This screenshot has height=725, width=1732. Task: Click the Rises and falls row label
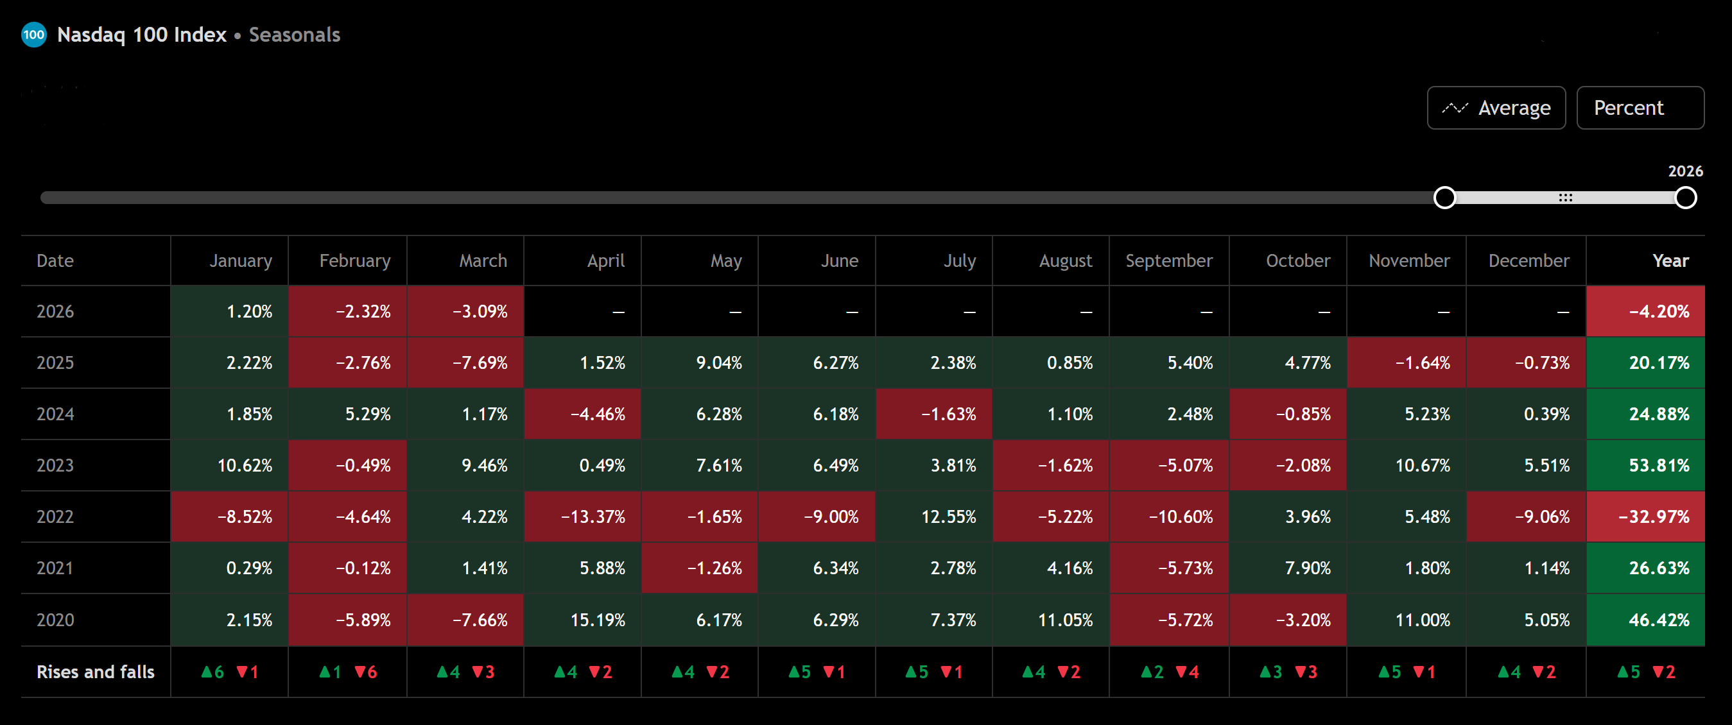pos(96,672)
